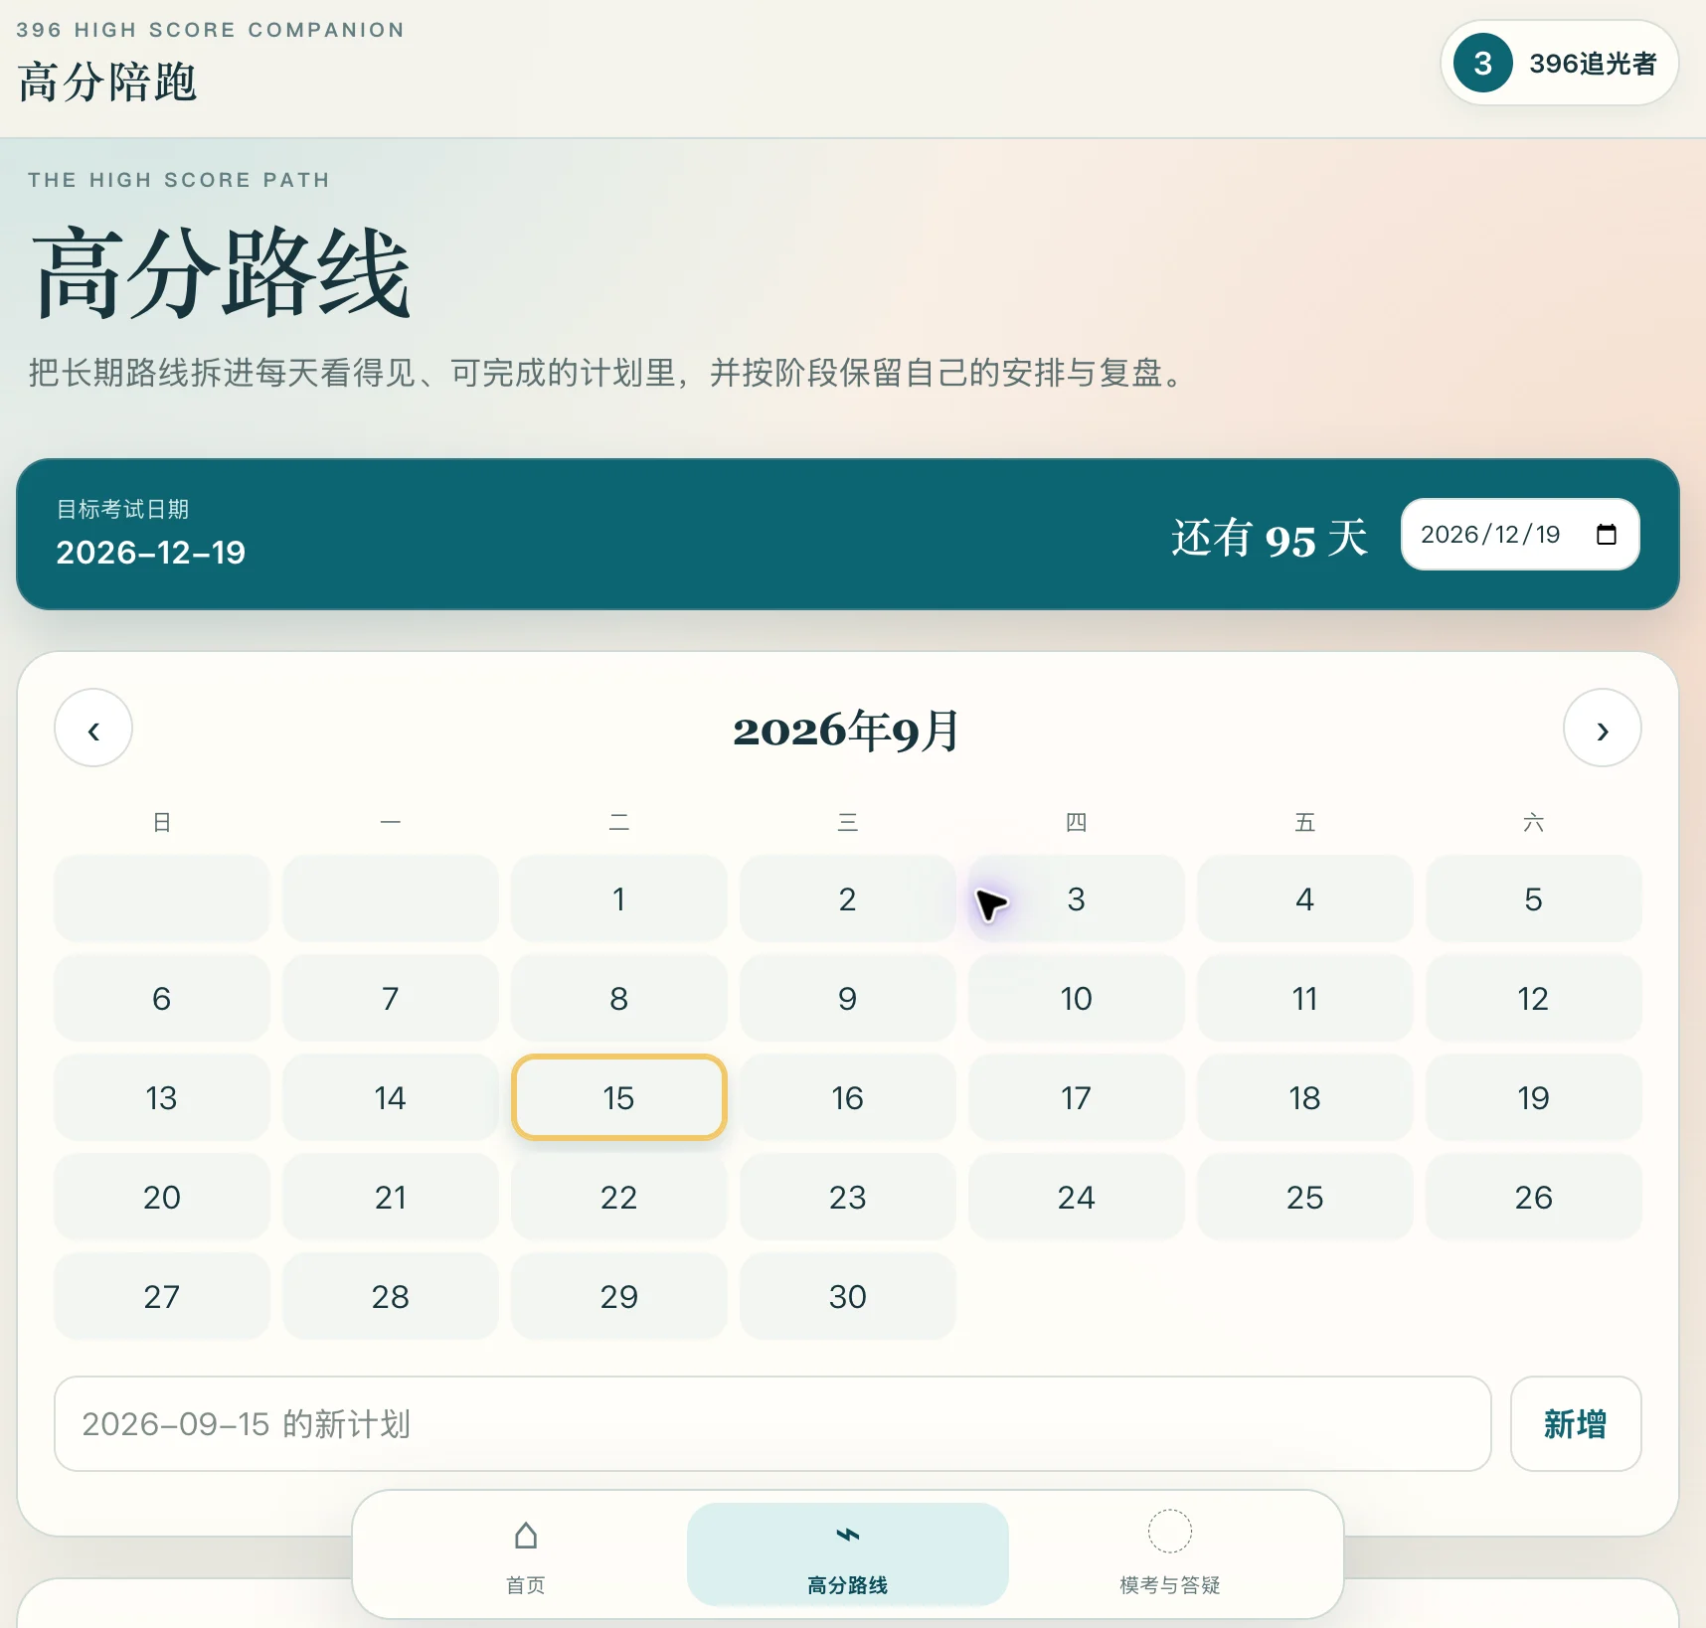
Task: Select September 4 on the calendar
Action: [x=1304, y=898]
